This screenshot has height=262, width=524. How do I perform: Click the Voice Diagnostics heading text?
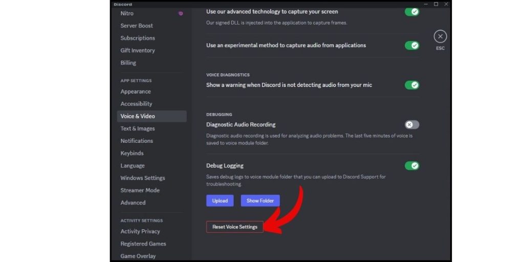(x=228, y=75)
